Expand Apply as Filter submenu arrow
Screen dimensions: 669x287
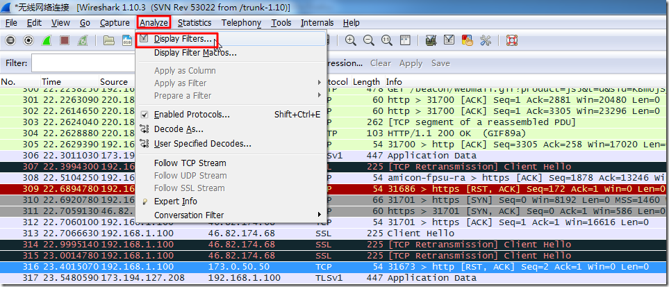(319, 83)
